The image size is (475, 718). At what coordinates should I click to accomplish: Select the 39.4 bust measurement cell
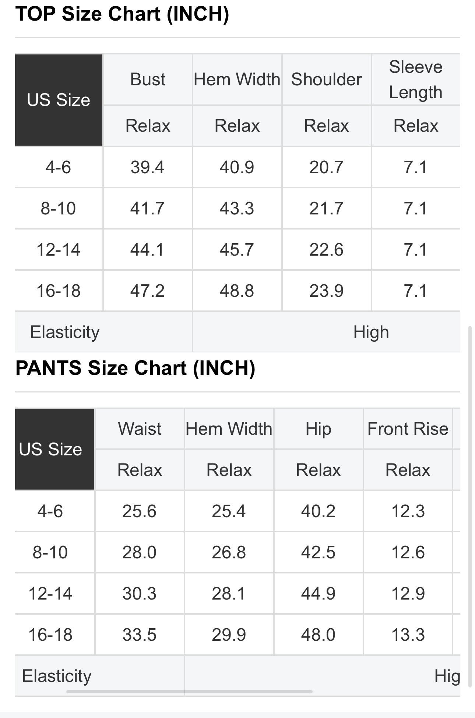(x=147, y=167)
